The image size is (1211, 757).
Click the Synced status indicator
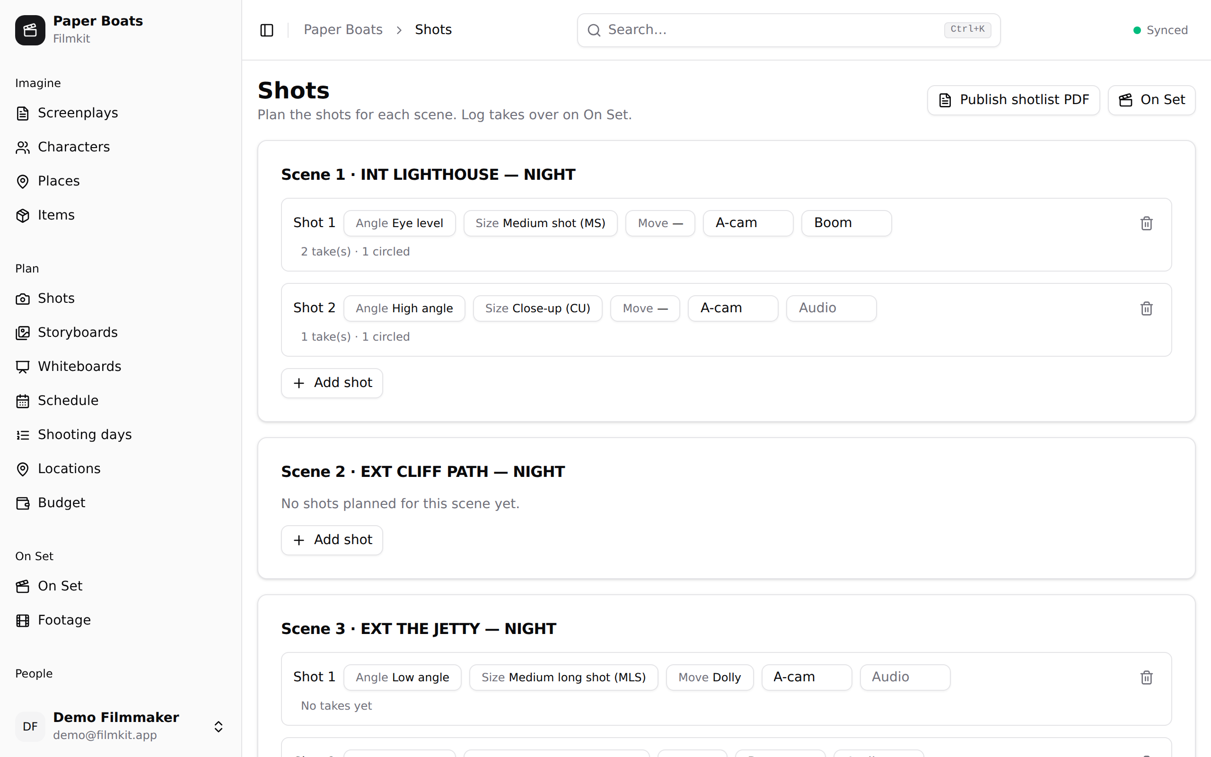[x=1160, y=30]
